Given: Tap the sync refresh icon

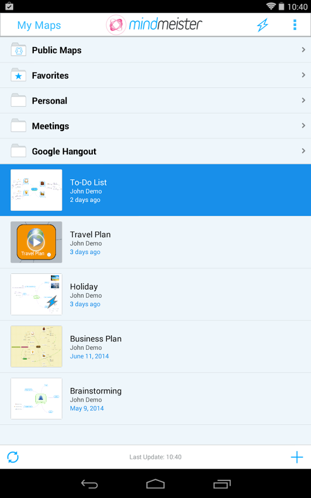Looking at the screenshot, I should point(13,457).
